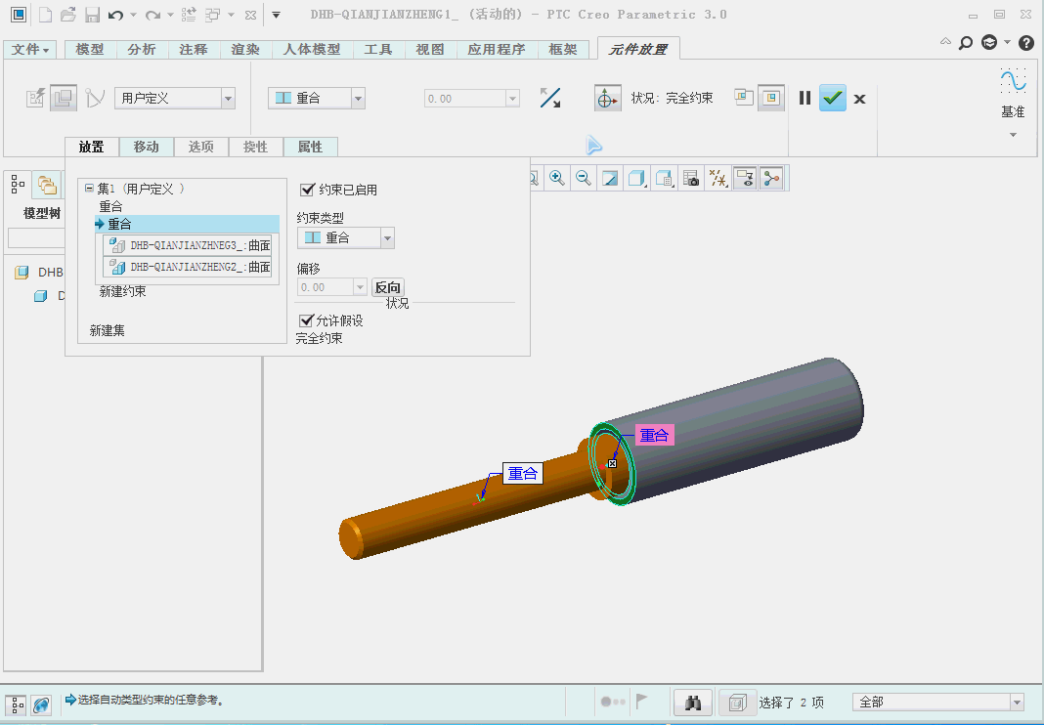Open the quick access toolbar customize arrow
1044x725 pixels.
point(277,15)
